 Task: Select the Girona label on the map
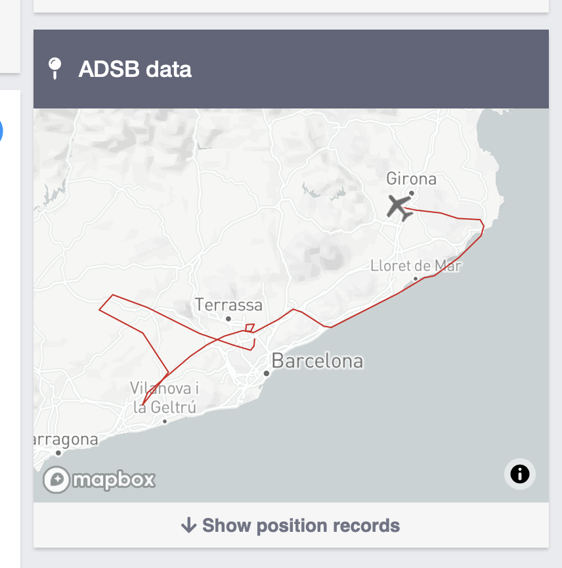pos(411,179)
